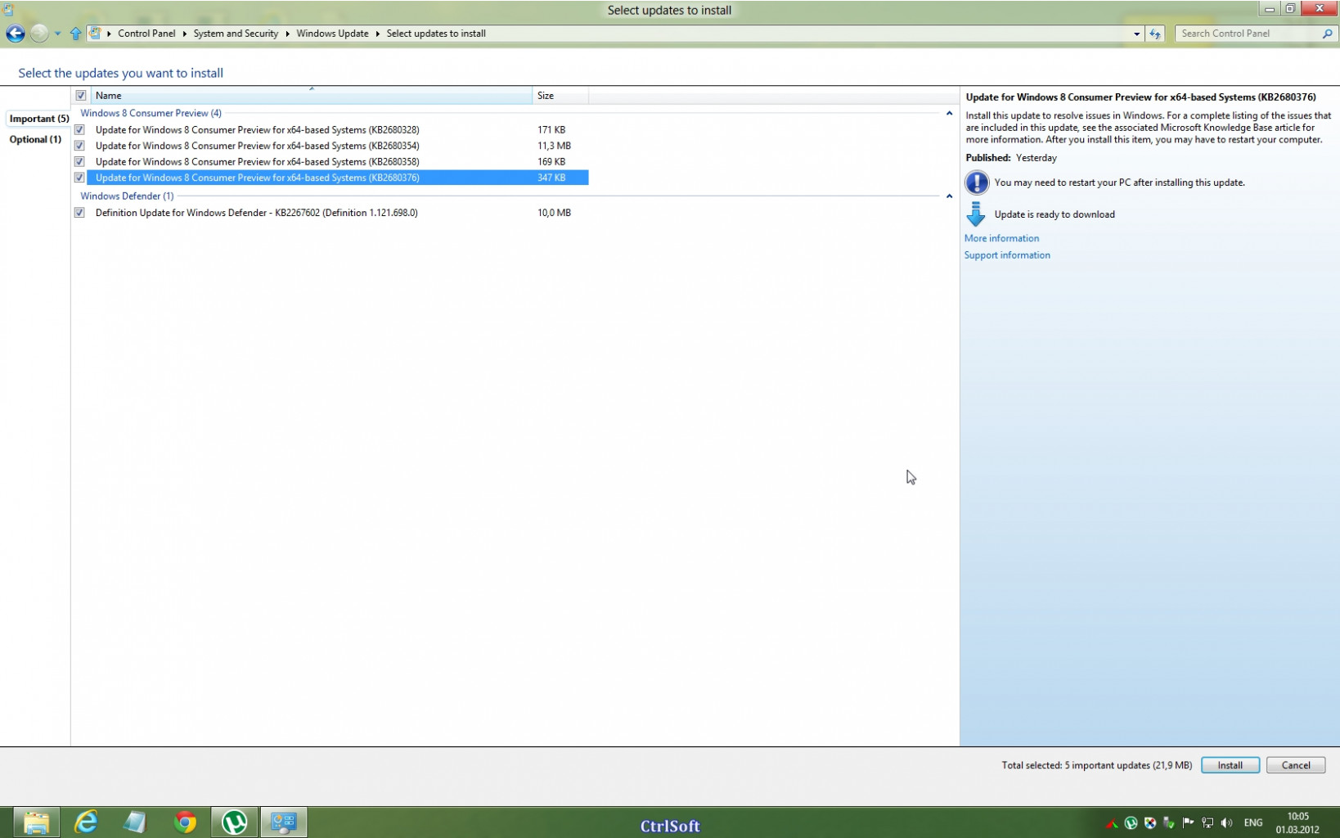Click the Cancel button

coord(1295,765)
